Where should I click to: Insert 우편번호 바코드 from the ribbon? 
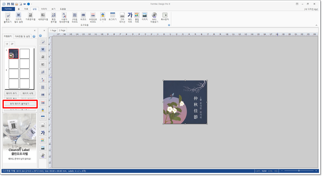click(x=93, y=18)
